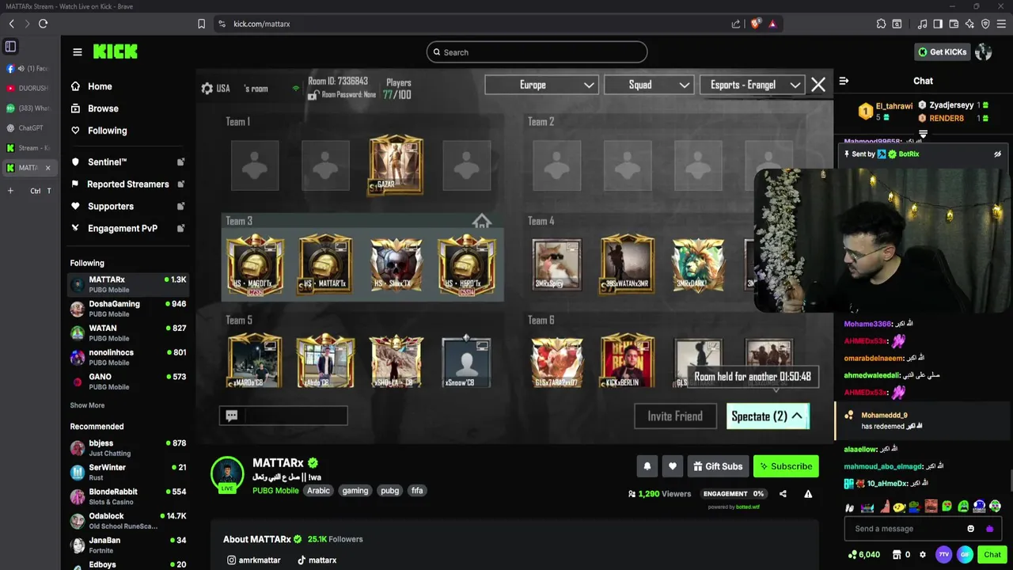Open the user profile avatar menu

click(984, 52)
